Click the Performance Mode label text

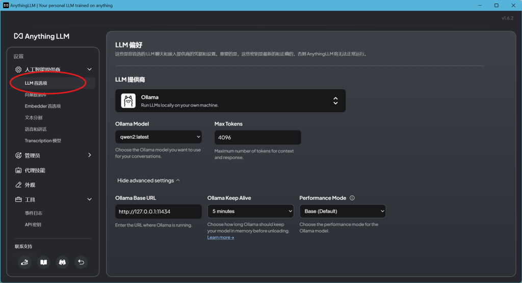coord(323,198)
